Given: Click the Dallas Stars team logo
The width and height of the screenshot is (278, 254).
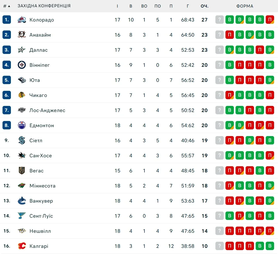Looking at the screenshot, I should click(22, 50).
